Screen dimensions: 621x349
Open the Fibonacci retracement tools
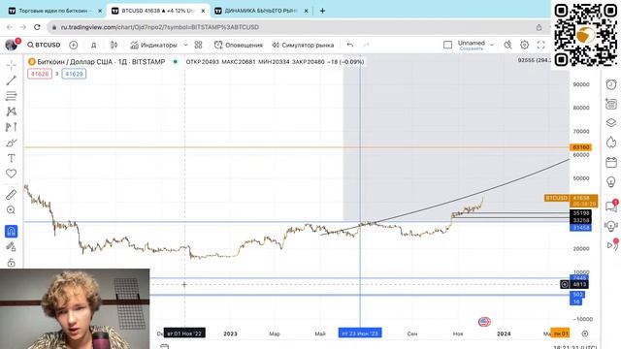11,96
